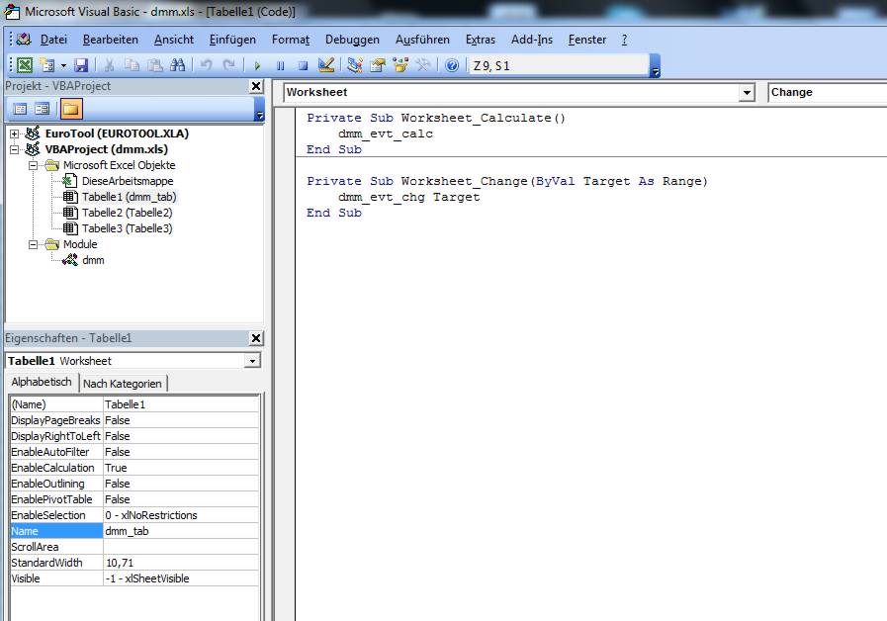Toggle Design Mode ruler icon

pyautogui.click(x=326, y=65)
